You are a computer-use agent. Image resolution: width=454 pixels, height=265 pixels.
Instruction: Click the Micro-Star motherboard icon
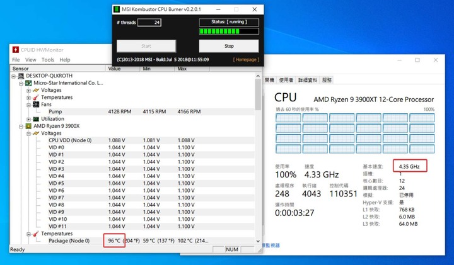click(28, 83)
